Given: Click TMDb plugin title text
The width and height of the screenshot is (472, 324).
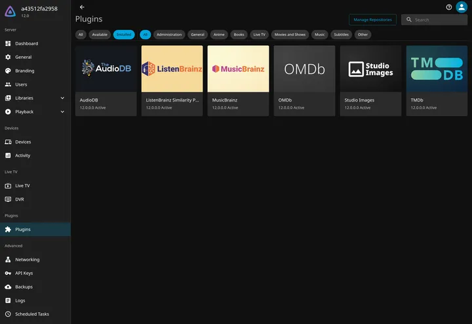Looking at the screenshot, I should tap(417, 100).
